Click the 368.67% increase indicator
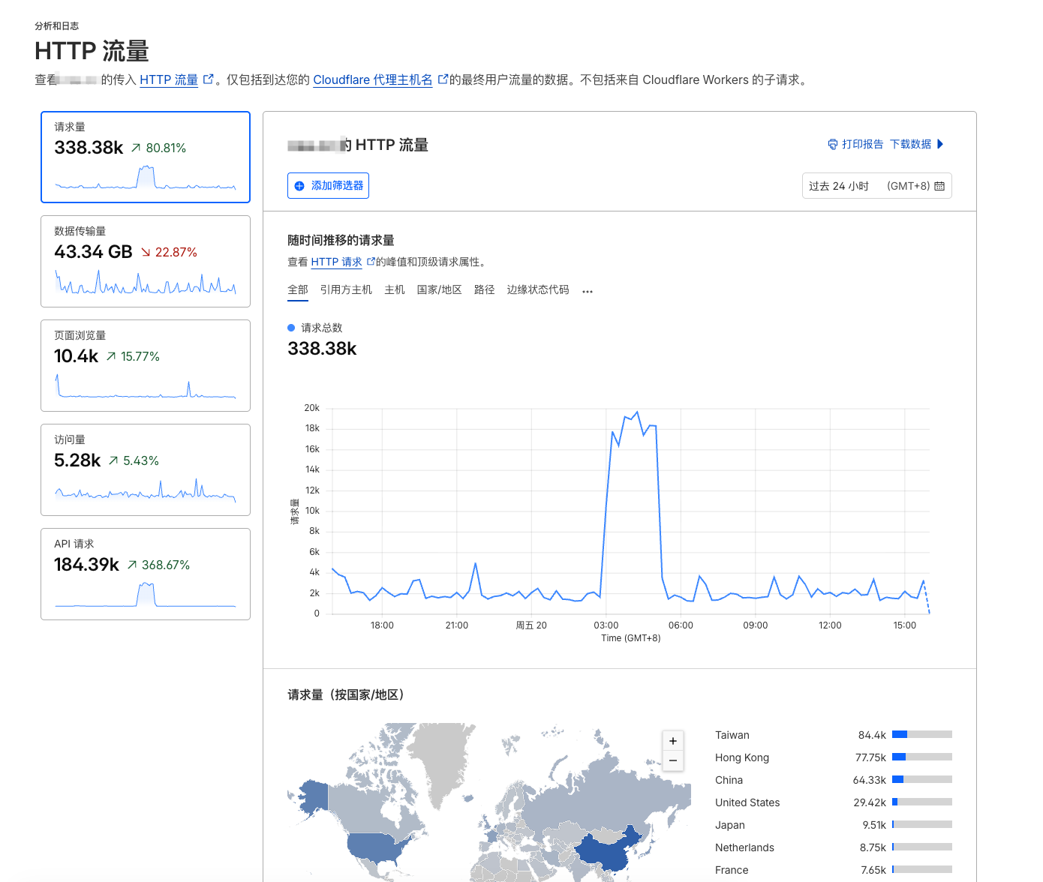This screenshot has height=882, width=1043. 158,565
